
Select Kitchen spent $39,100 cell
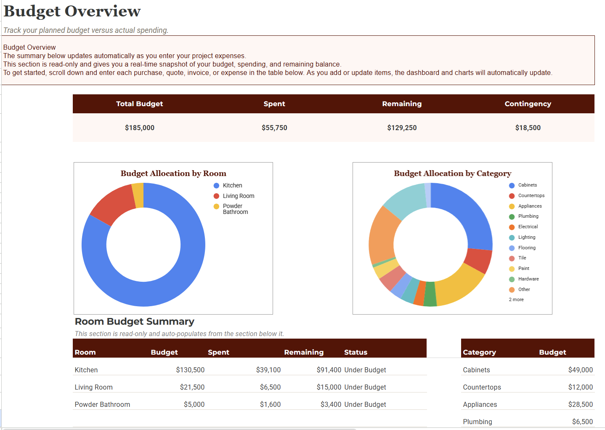(268, 370)
